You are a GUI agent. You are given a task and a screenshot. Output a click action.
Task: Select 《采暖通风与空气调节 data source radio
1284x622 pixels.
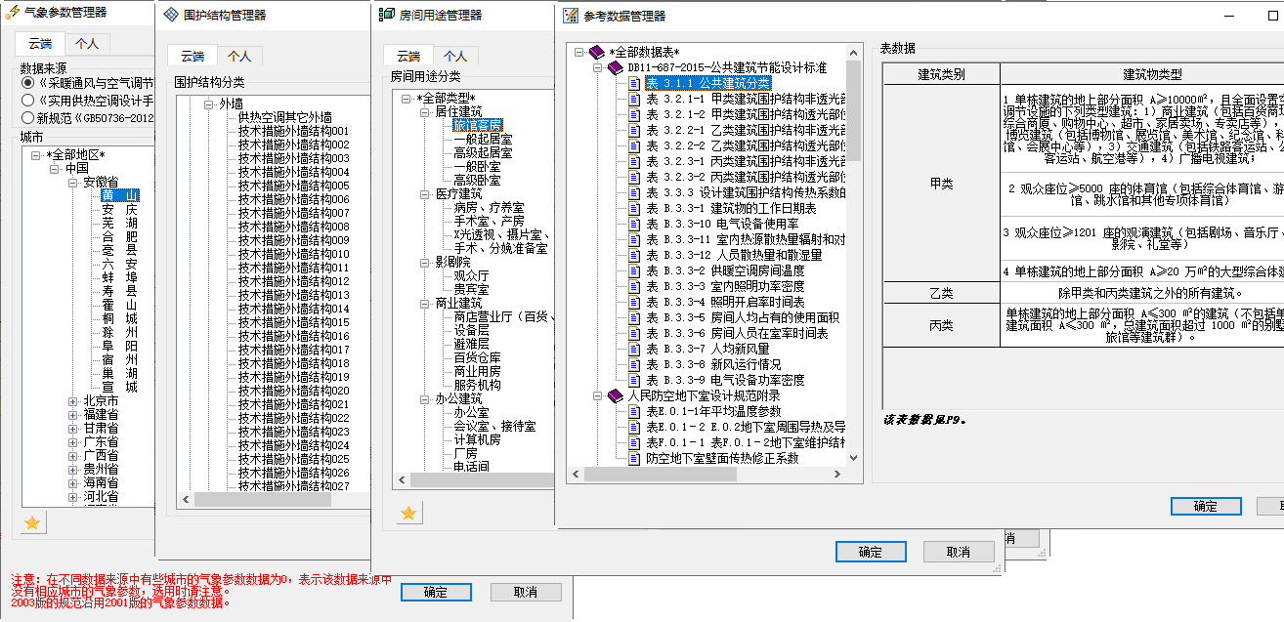[x=28, y=84]
